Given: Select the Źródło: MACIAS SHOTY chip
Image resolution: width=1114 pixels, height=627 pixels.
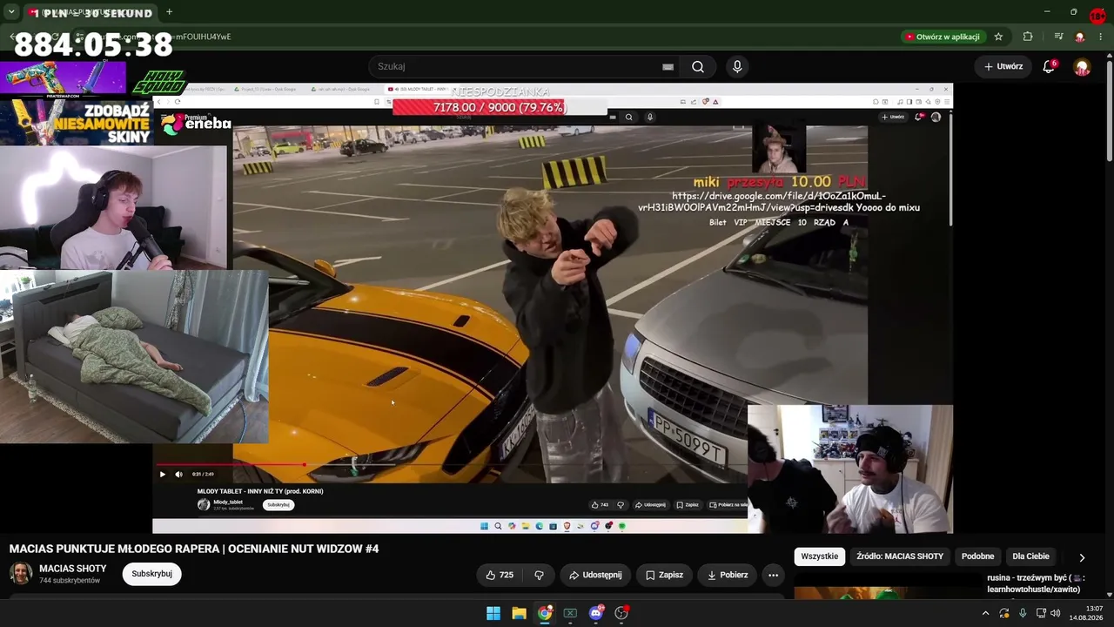Looking at the screenshot, I should (x=900, y=556).
